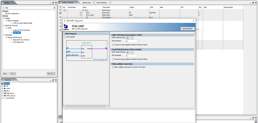Screen dimensions: 258x123
Task: Click the MegaCore logo in JTAG UART dialog
Action: click(66, 27)
